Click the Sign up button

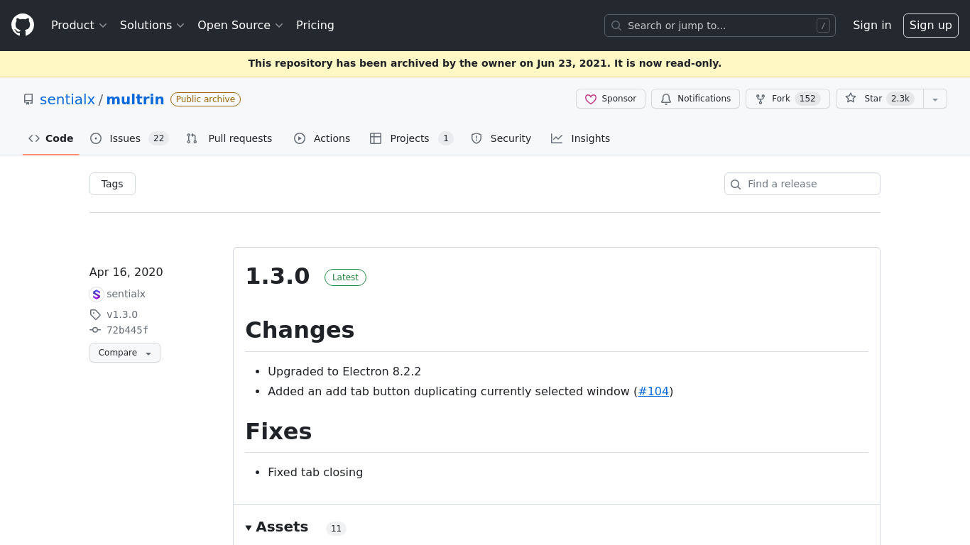[x=931, y=26]
